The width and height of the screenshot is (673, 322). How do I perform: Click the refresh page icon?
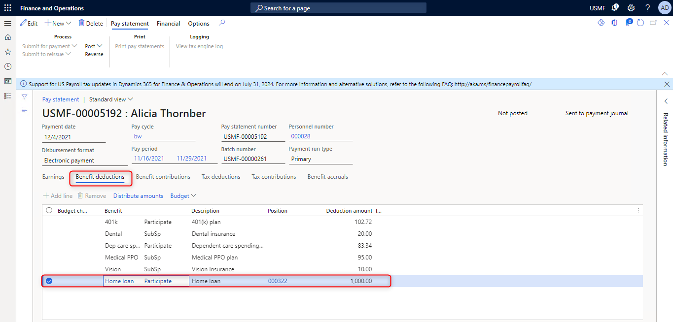[x=640, y=23]
